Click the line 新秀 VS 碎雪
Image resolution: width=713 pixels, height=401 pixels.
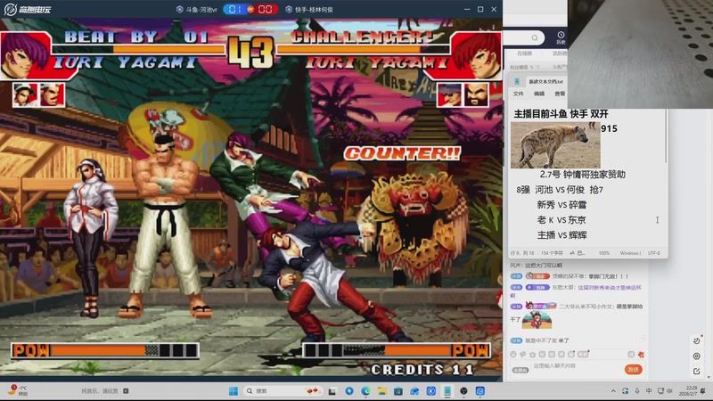click(x=561, y=205)
